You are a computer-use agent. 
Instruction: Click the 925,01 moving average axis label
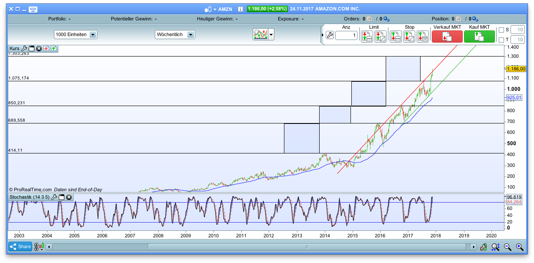coord(514,98)
